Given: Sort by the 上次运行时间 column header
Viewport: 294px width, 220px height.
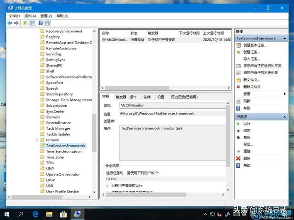Looking at the screenshot, I should (x=216, y=33).
